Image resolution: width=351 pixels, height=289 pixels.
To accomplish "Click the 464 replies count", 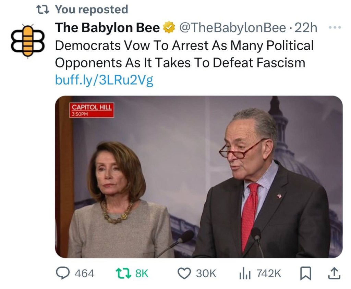I will pyautogui.click(x=84, y=273).
